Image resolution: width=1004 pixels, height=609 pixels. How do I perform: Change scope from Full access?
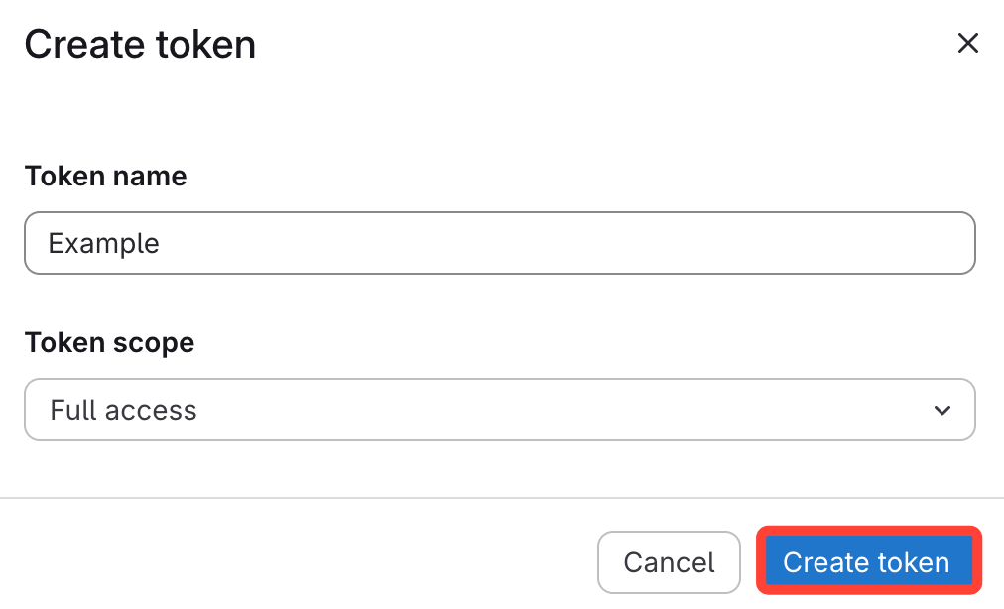[499, 410]
